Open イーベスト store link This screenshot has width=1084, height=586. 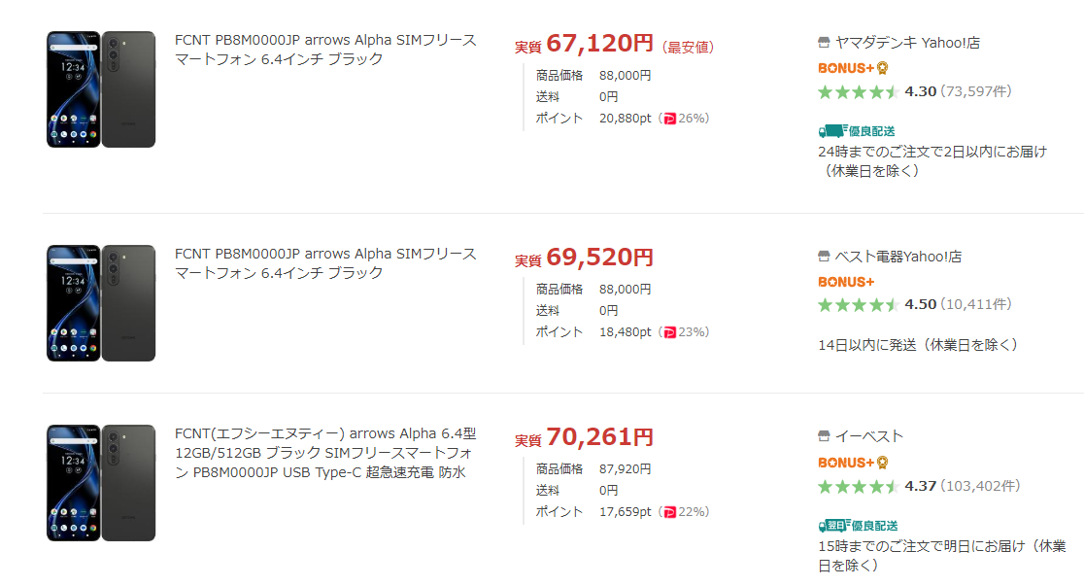869,436
